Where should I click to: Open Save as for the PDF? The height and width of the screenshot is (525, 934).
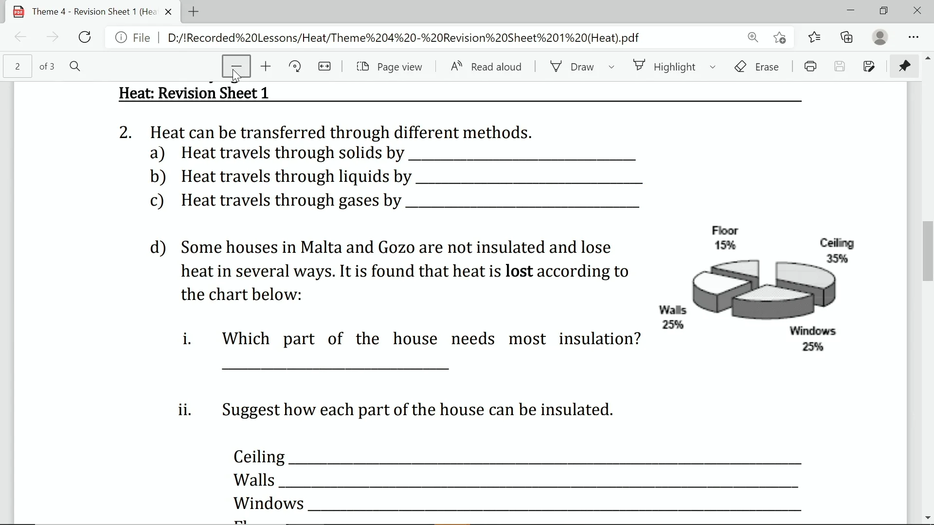tap(870, 67)
